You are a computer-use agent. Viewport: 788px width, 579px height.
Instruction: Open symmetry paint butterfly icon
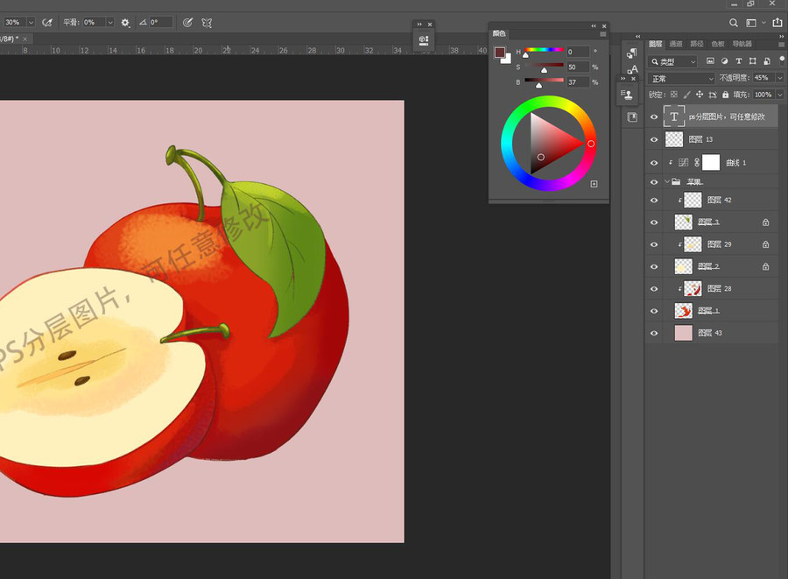(x=207, y=23)
